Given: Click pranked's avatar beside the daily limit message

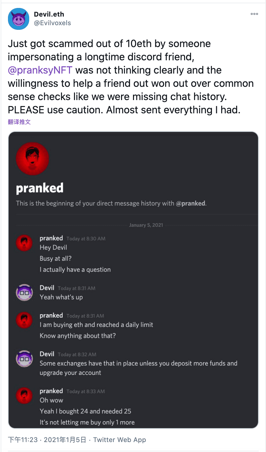Looking at the screenshot, I should point(24,320).
